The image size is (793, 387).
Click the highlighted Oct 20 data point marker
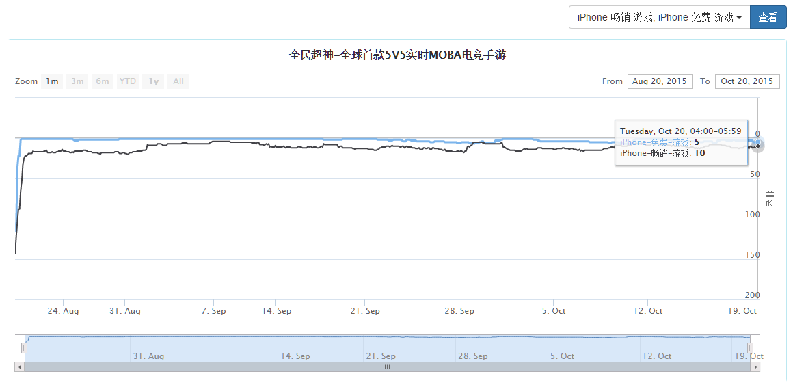(757, 146)
